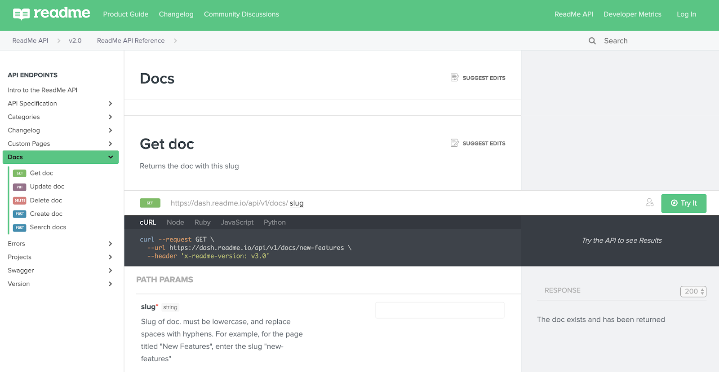The height and width of the screenshot is (372, 719).
Task: Click SUGGEST EDITS for Get doc section
Action: point(484,144)
